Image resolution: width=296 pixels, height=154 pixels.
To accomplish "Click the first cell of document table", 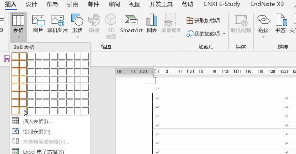I will [x=217, y=97].
